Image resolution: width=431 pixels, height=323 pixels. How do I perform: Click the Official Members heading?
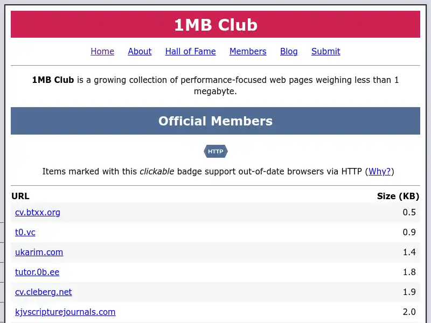point(215,121)
